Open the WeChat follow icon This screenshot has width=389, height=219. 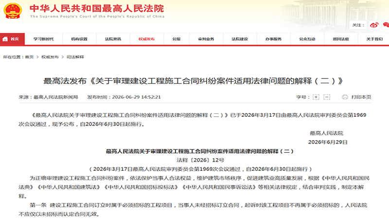[x=386, y=25]
